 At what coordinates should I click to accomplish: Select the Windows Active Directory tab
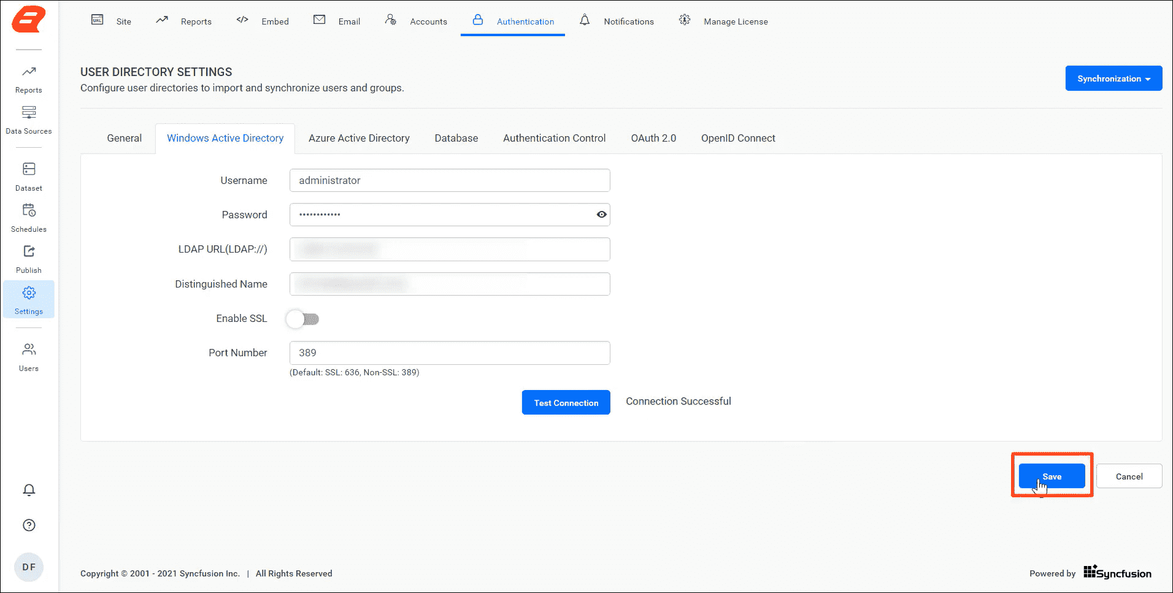tap(225, 138)
